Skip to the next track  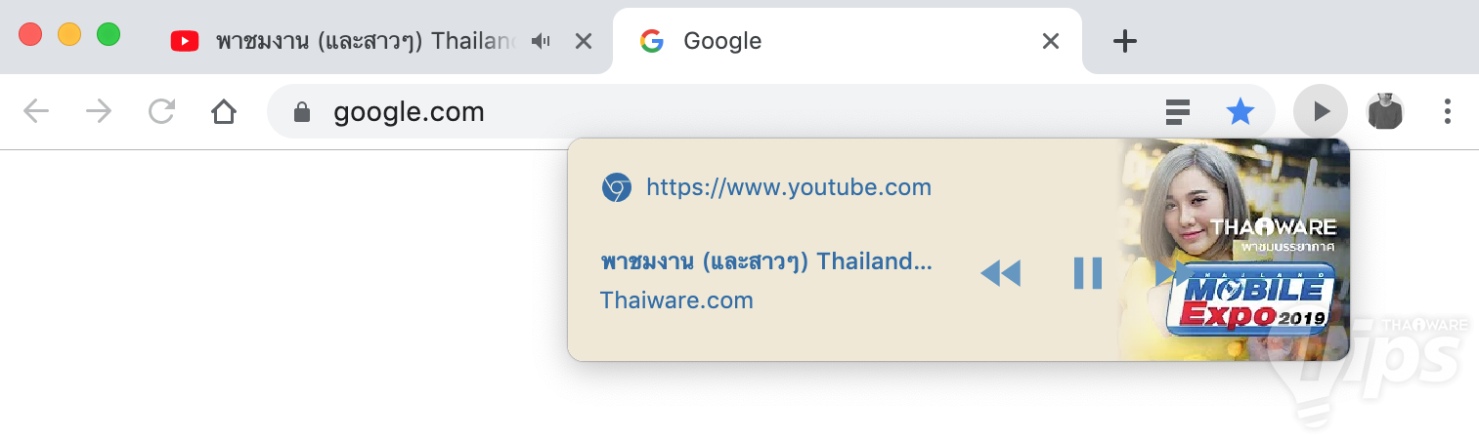(1170, 273)
